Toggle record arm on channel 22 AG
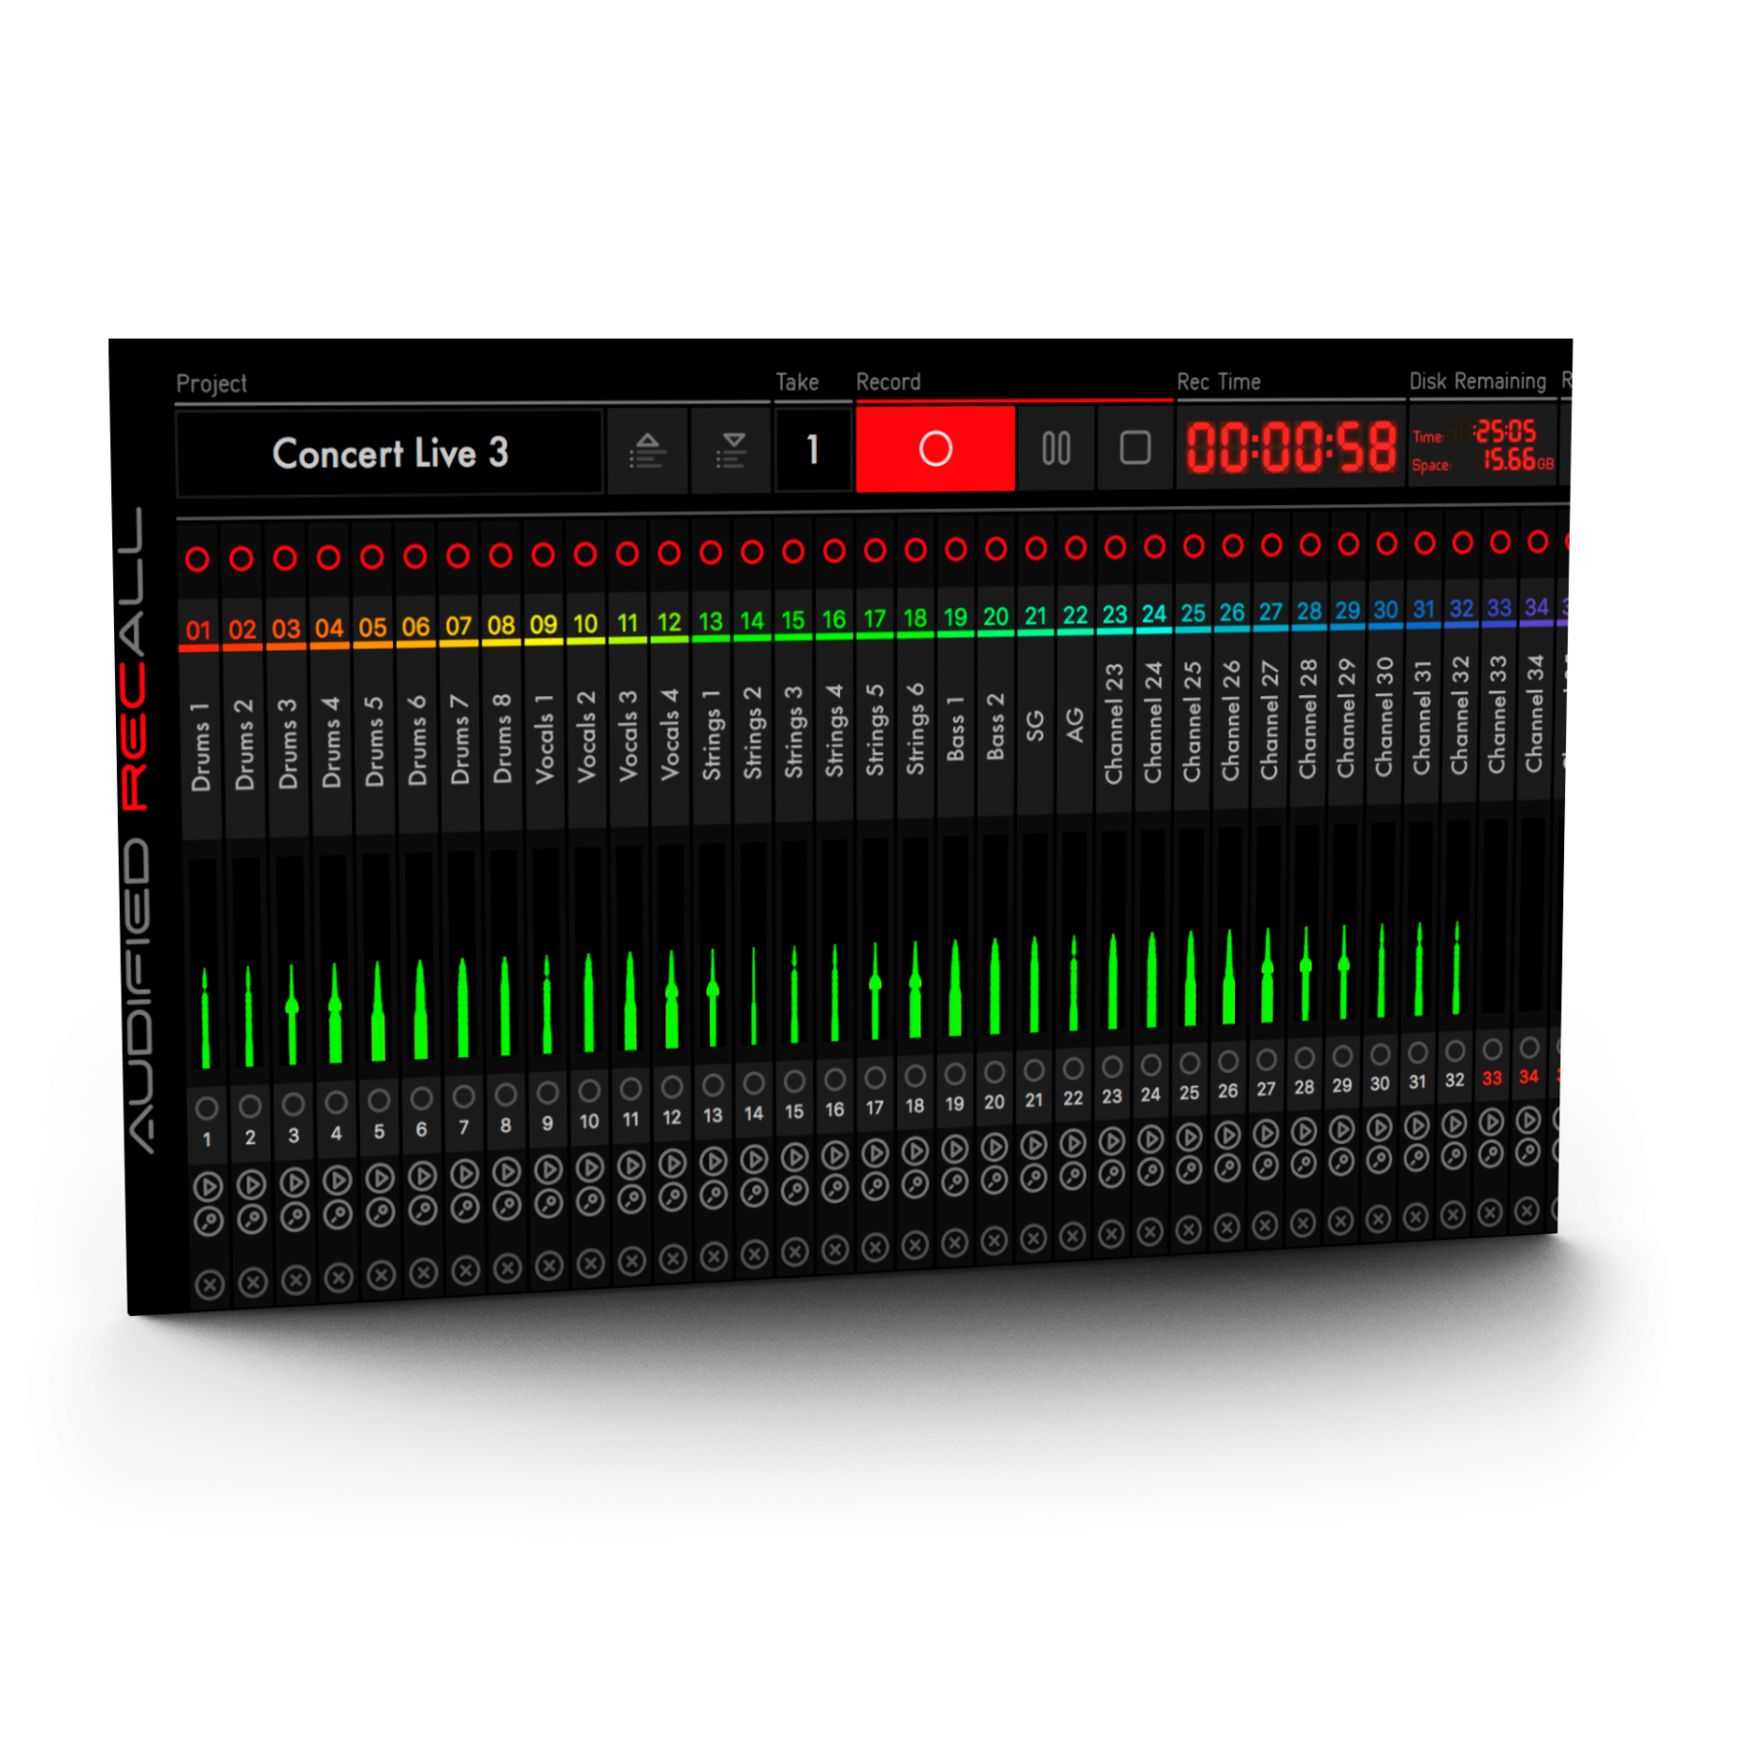Viewport: 1738px width, 1738px height. click(x=1076, y=547)
